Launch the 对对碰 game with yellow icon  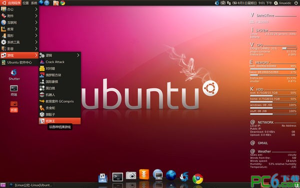pos(59,69)
